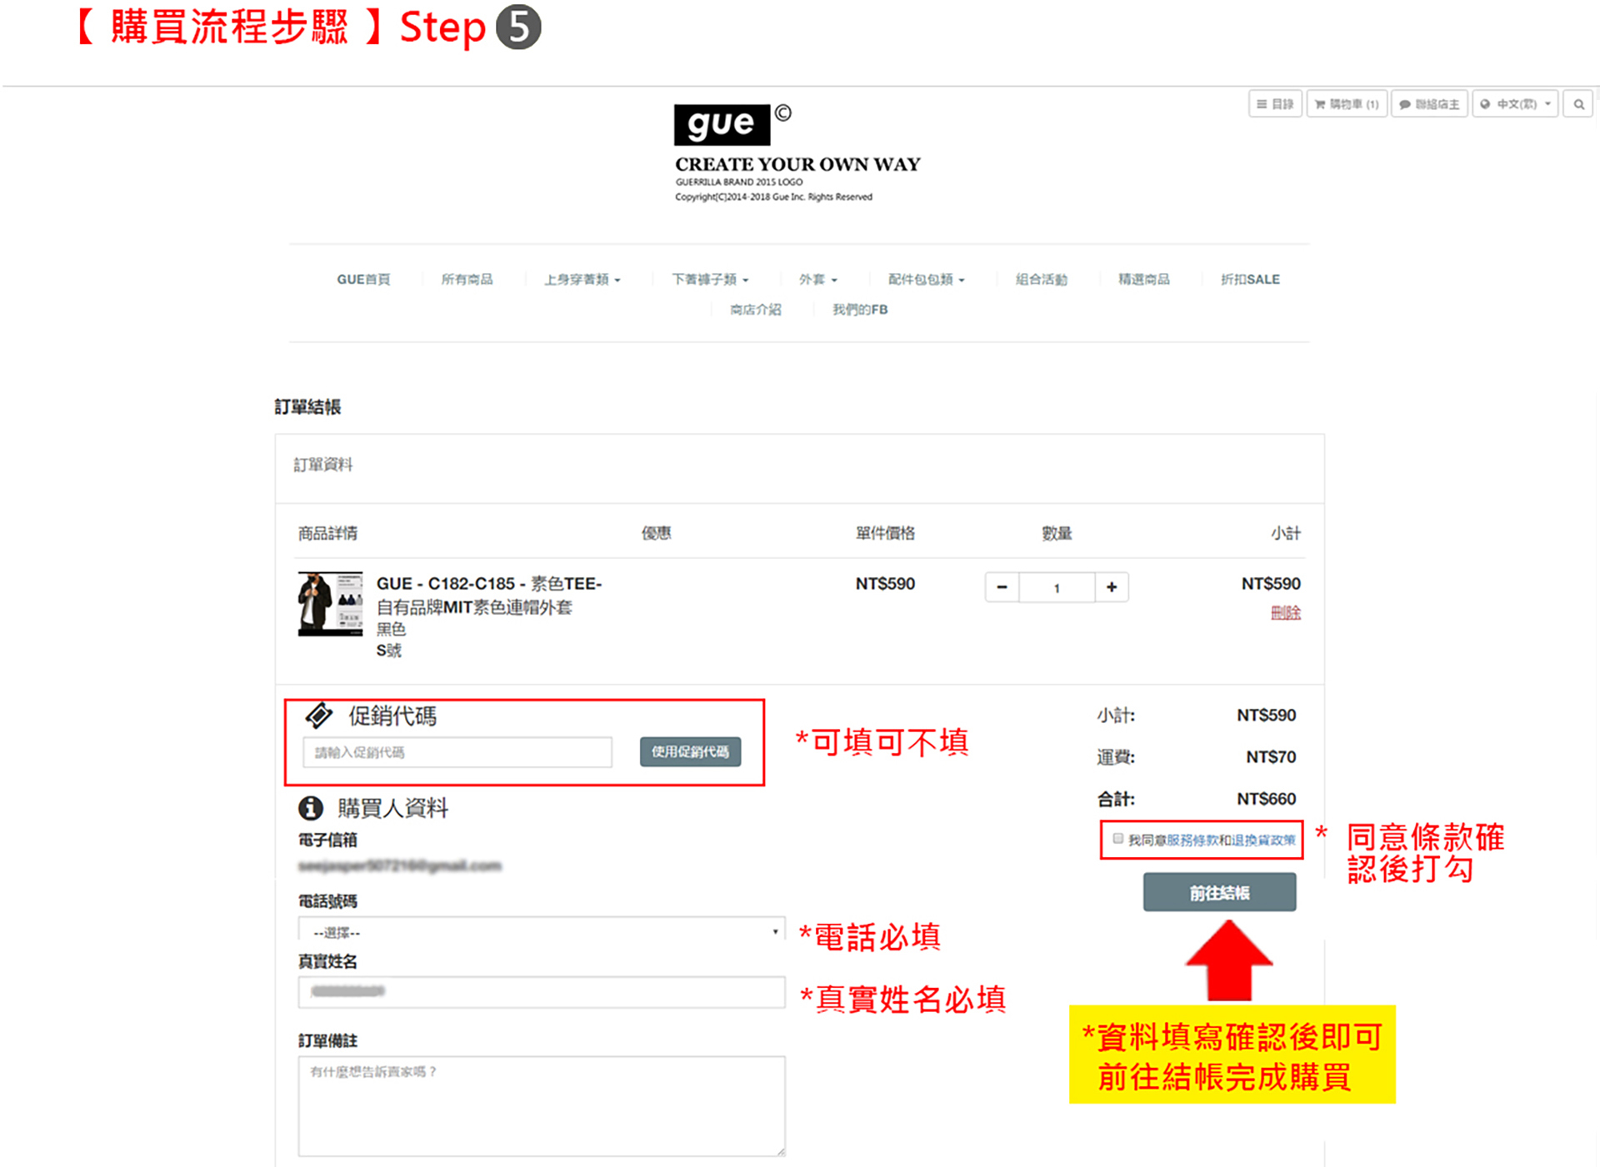Click the 刪除 delete link

pos(1285,613)
